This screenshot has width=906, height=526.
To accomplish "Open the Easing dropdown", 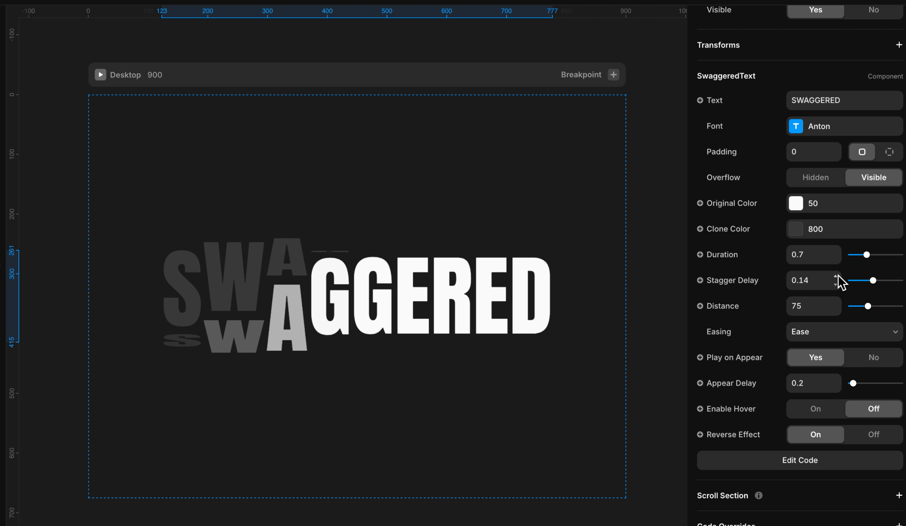I will click(x=844, y=332).
